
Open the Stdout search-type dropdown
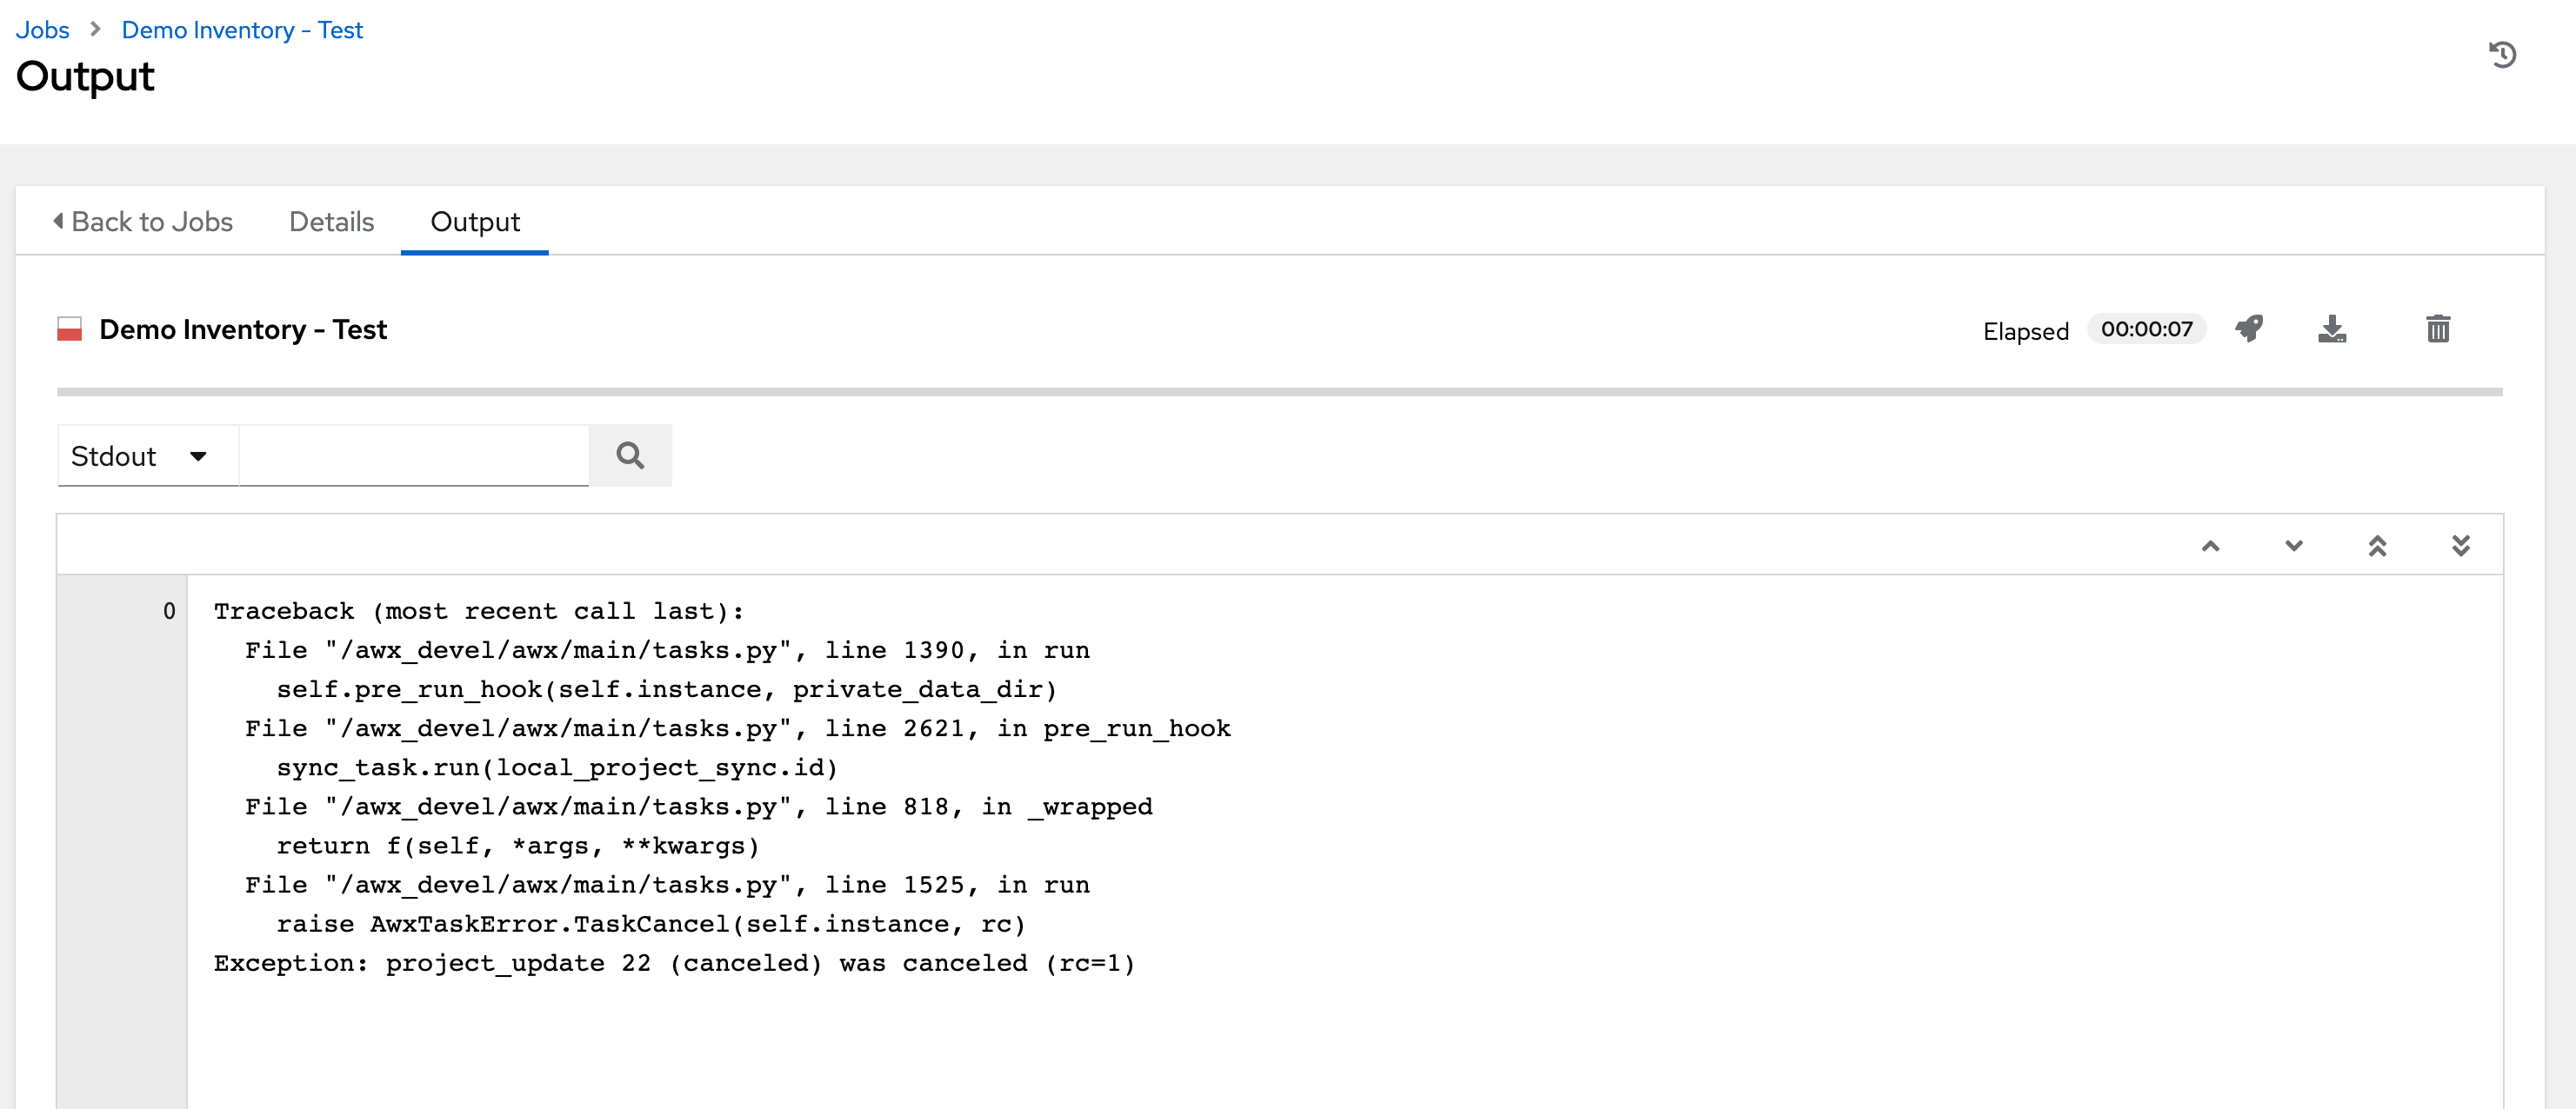coord(147,455)
